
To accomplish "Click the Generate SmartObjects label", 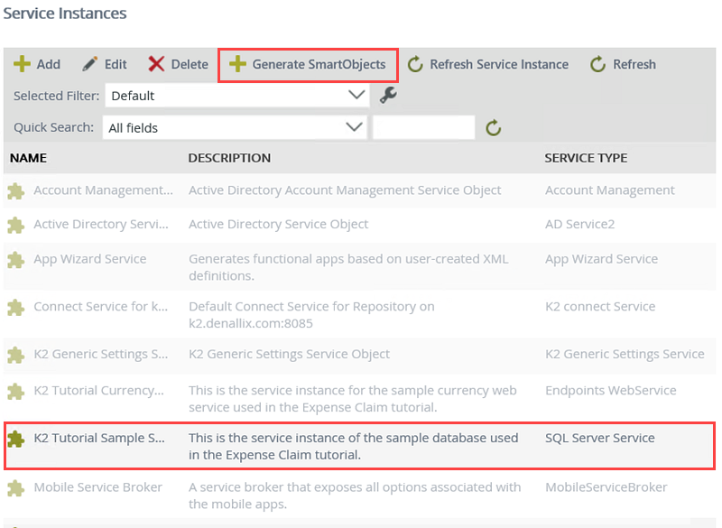I will 319,64.
